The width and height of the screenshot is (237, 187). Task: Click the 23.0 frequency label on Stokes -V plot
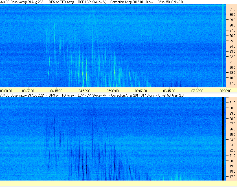click(x=232, y=52)
